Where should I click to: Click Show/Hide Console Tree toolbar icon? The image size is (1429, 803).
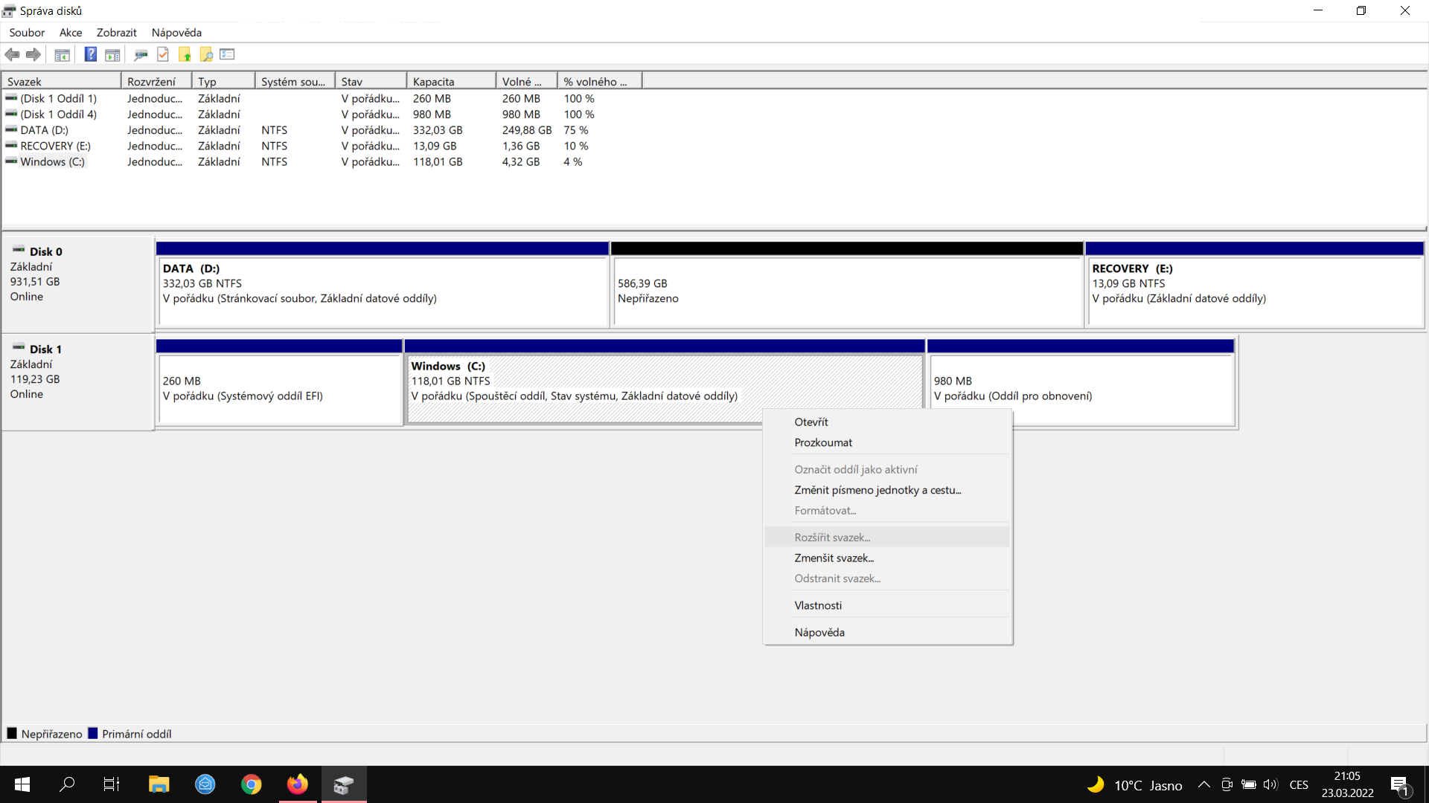(63, 54)
